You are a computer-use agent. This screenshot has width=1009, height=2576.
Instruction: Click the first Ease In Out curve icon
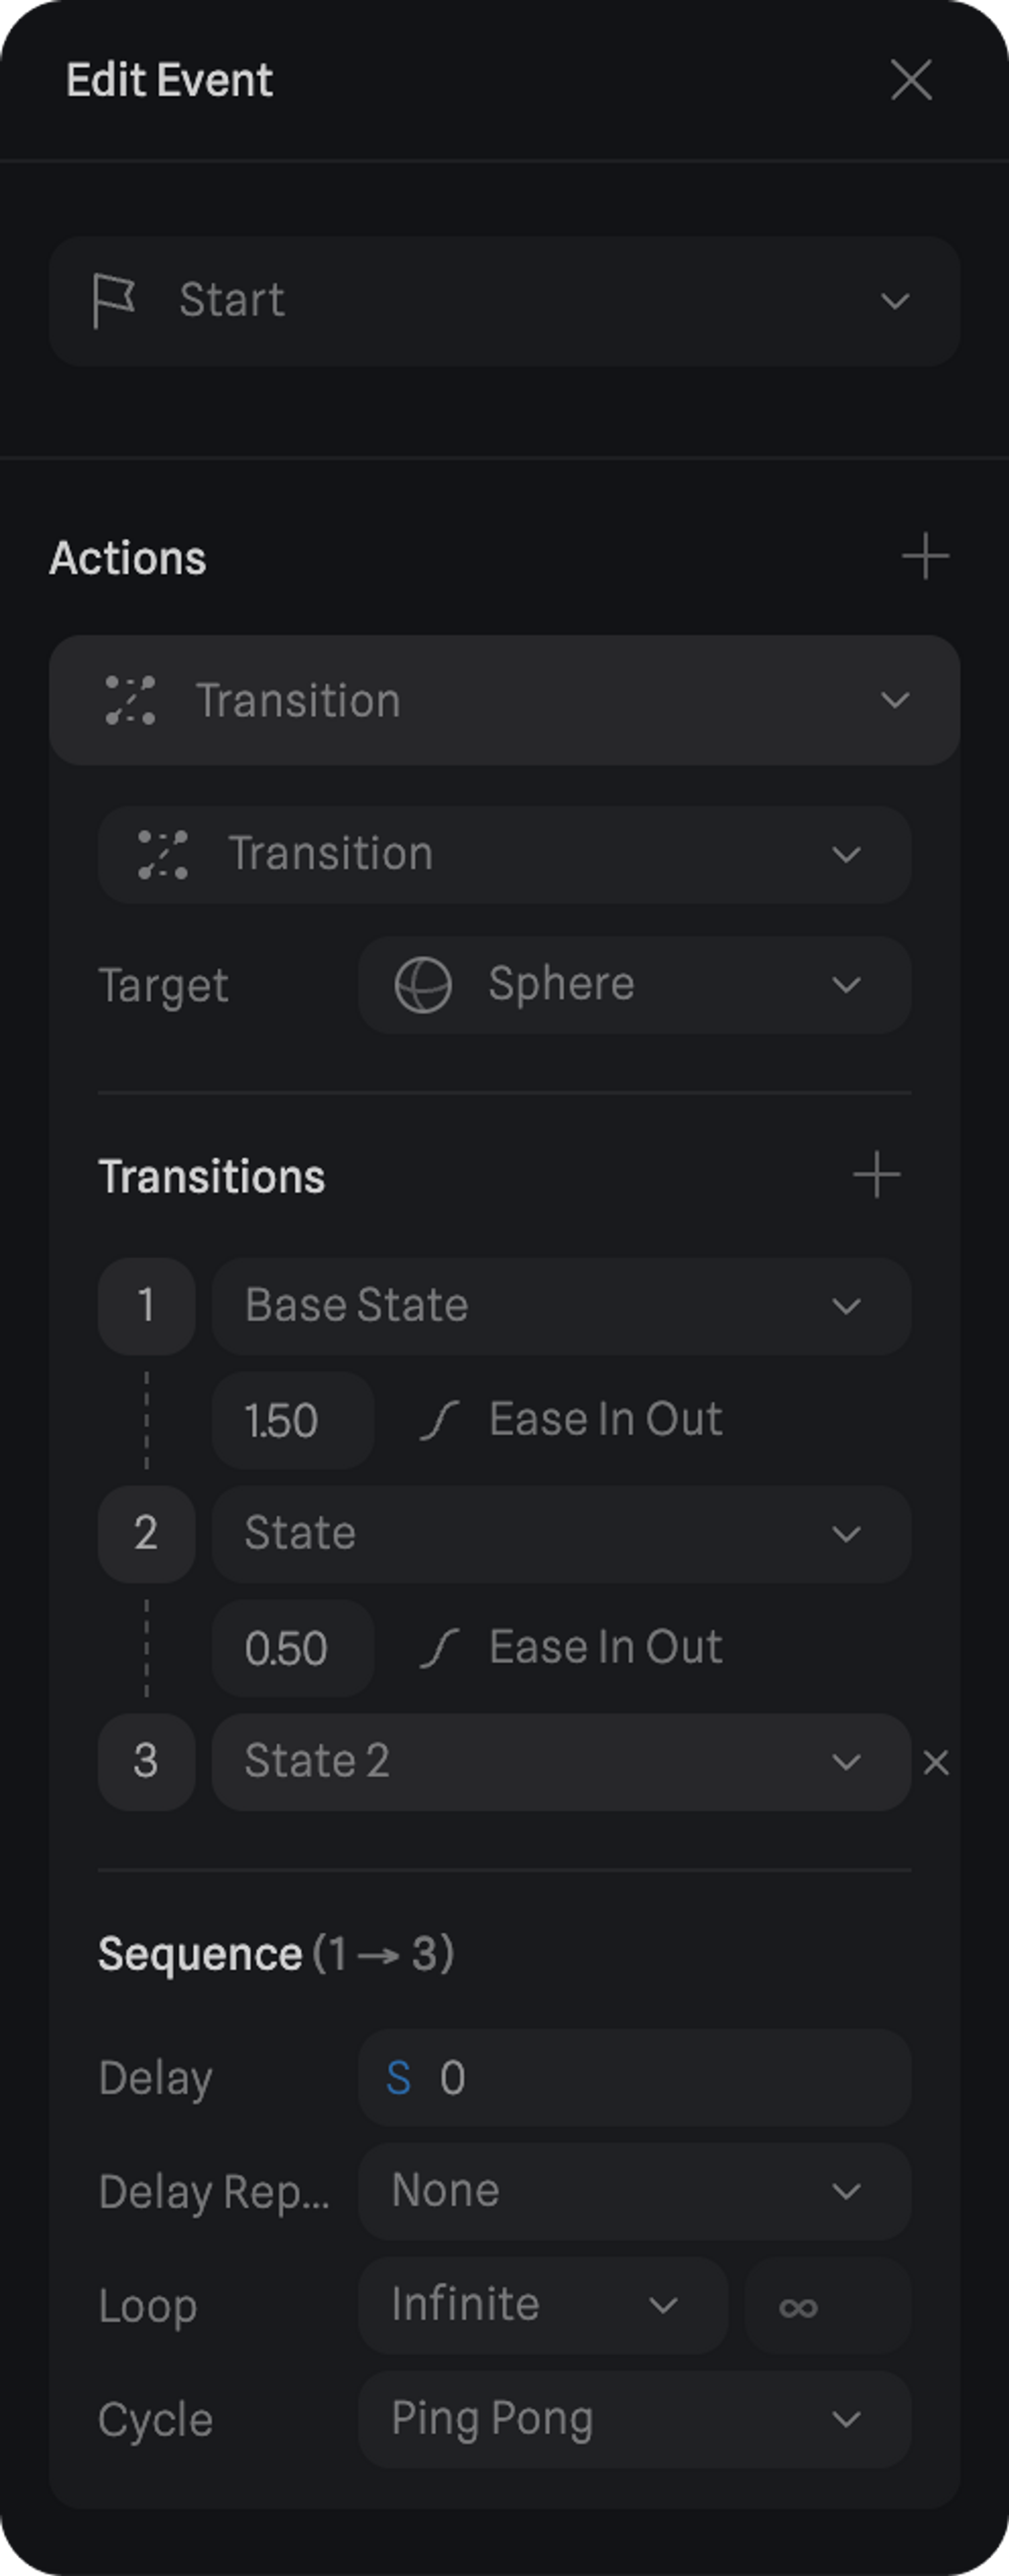(440, 1420)
